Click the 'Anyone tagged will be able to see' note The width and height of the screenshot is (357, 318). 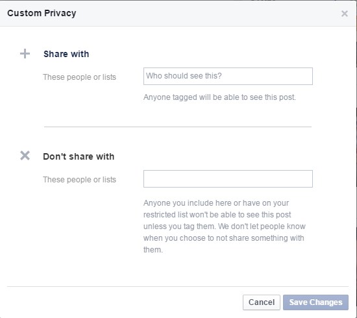219,97
